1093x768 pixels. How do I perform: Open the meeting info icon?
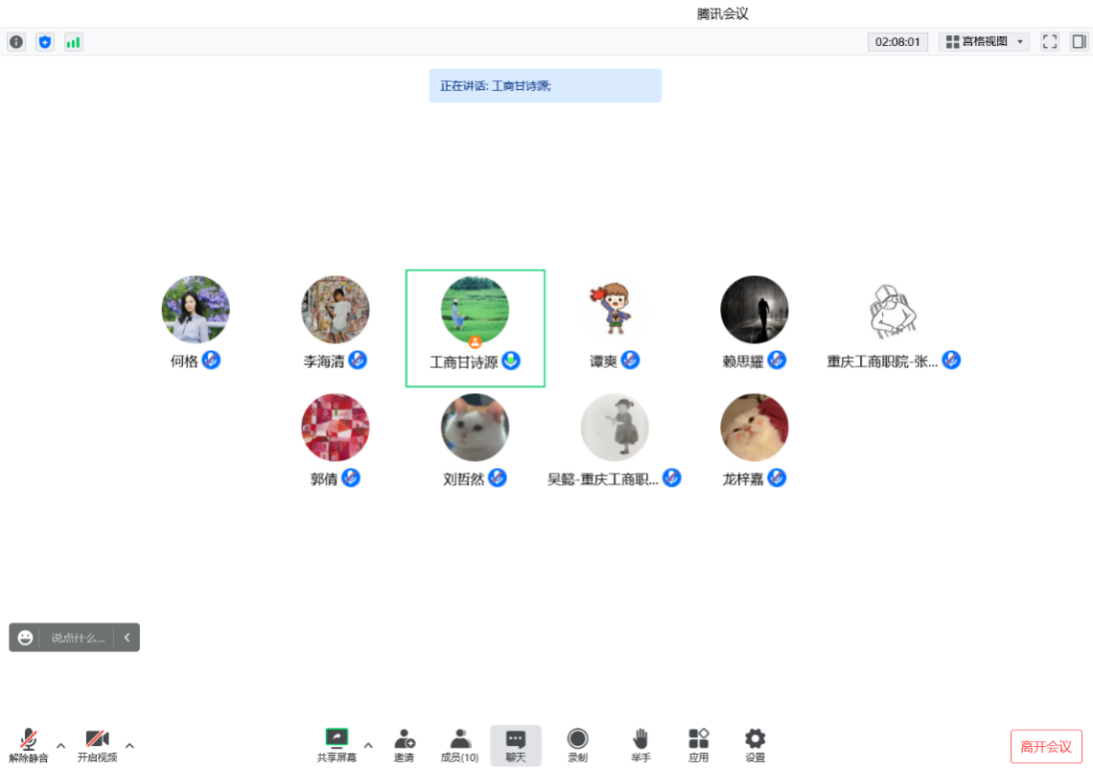pos(16,42)
